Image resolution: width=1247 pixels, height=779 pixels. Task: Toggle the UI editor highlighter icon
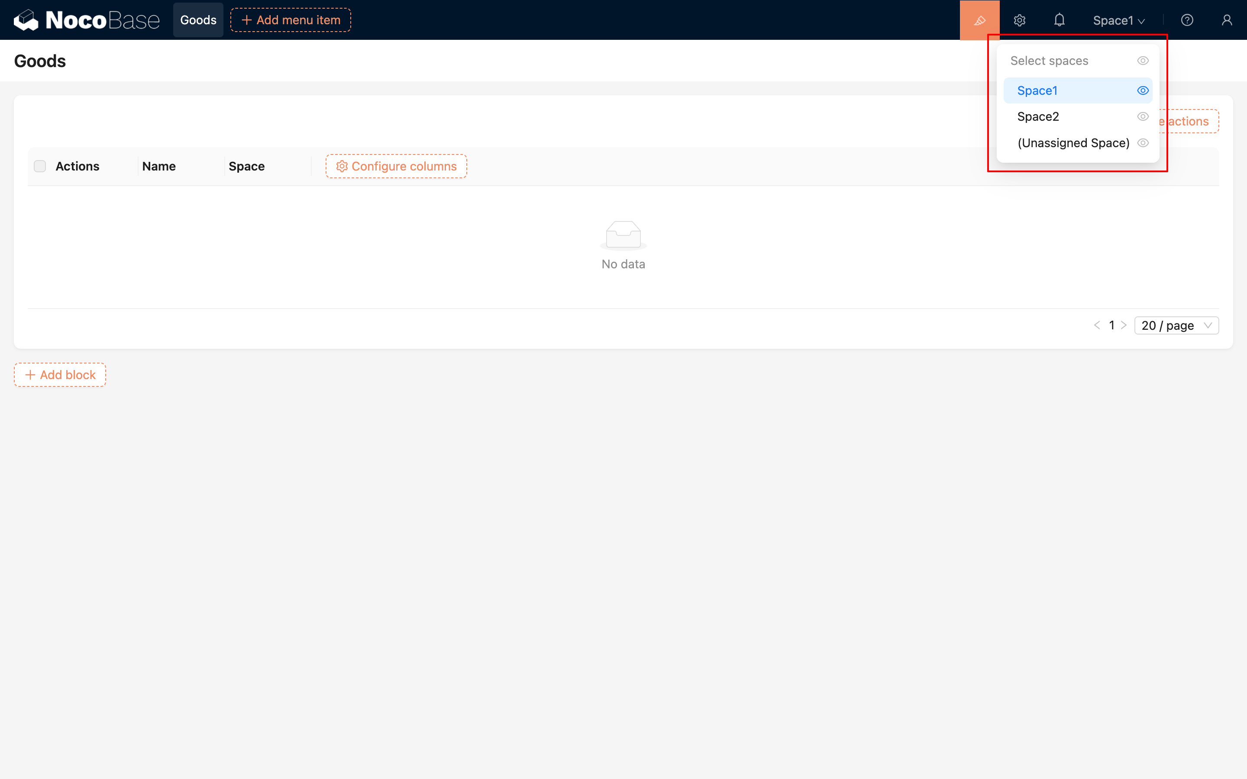979,20
